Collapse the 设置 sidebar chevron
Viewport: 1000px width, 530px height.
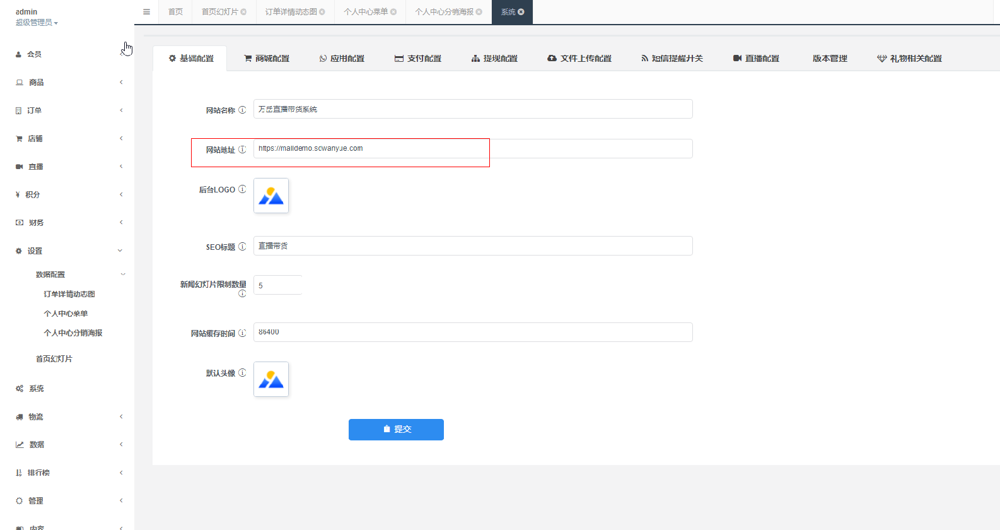[120, 250]
